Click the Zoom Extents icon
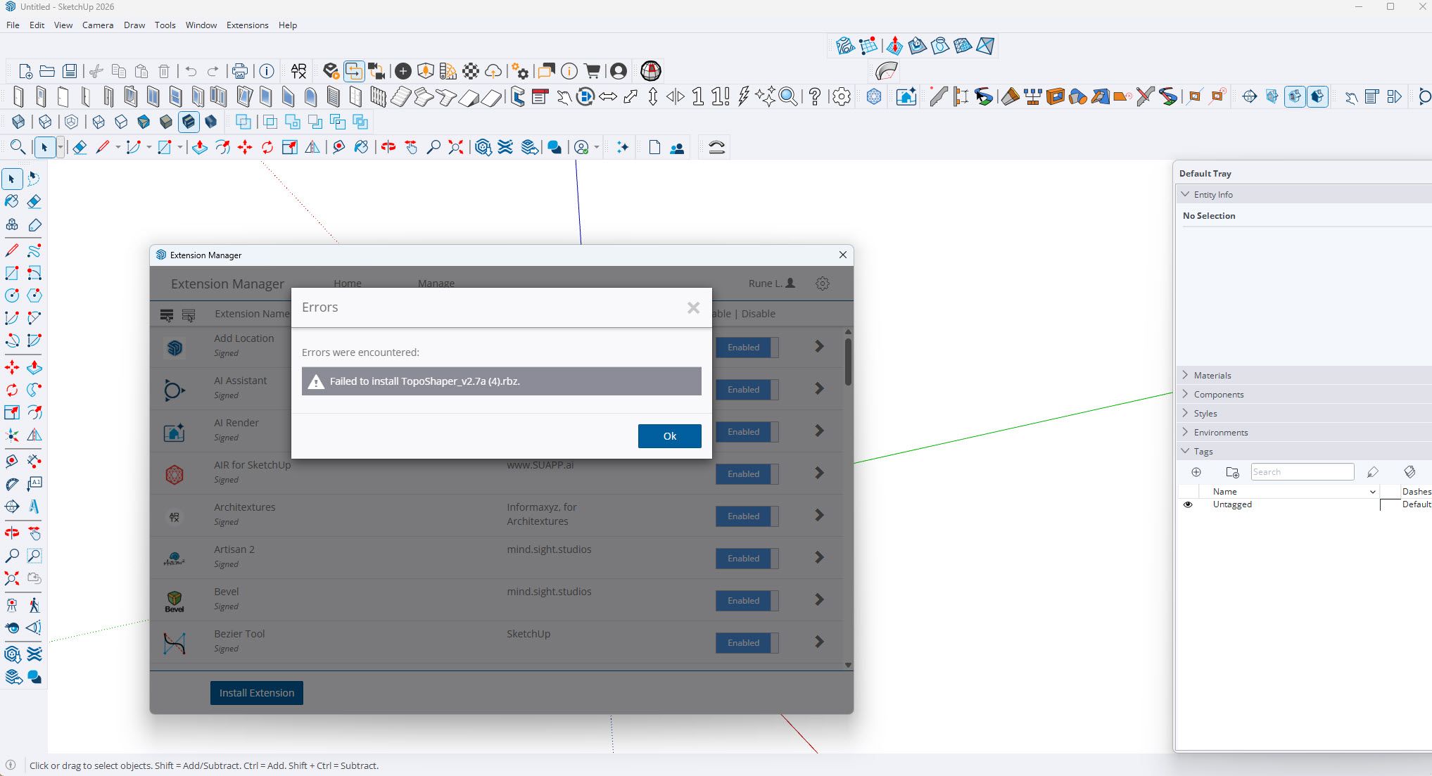The height and width of the screenshot is (776, 1432). 456,147
